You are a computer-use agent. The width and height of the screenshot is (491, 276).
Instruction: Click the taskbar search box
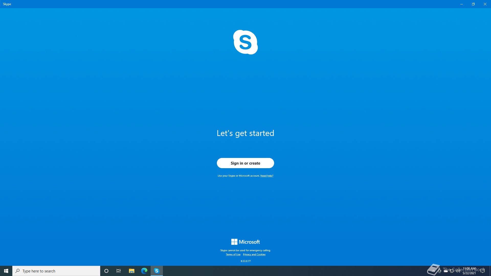tap(56, 271)
